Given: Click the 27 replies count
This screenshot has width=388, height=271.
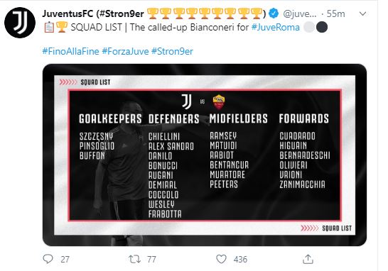Looking at the screenshot, I should [65, 260].
